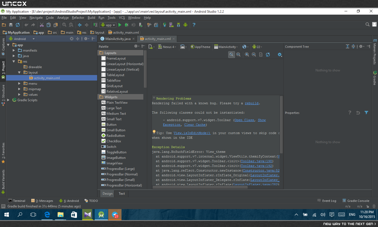Click the Help question mark icon
378x227 pixels.
[194, 25]
